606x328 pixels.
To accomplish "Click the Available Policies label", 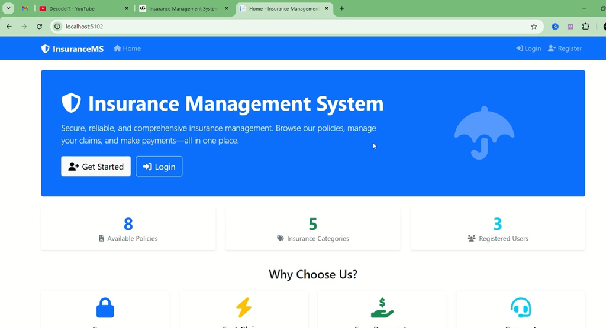I will click(x=133, y=239).
